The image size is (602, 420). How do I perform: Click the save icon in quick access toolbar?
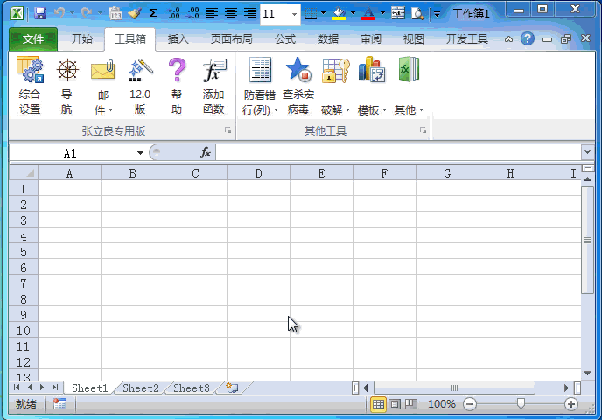click(x=40, y=13)
